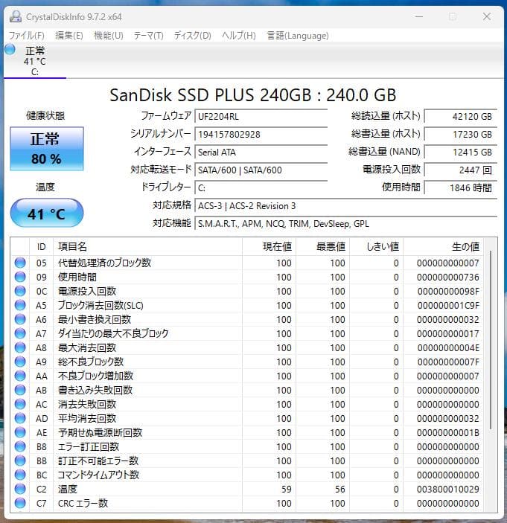This screenshot has height=523, width=507.
Task: Click the status orb for row C7 CRC エラー数
Action: point(20,503)
